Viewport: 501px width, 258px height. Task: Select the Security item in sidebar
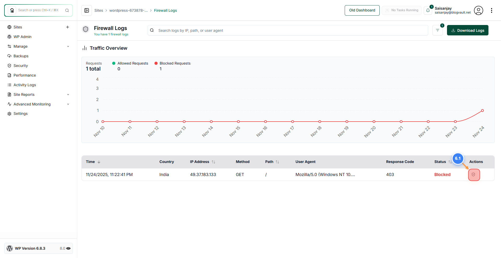tap(21, 65)
